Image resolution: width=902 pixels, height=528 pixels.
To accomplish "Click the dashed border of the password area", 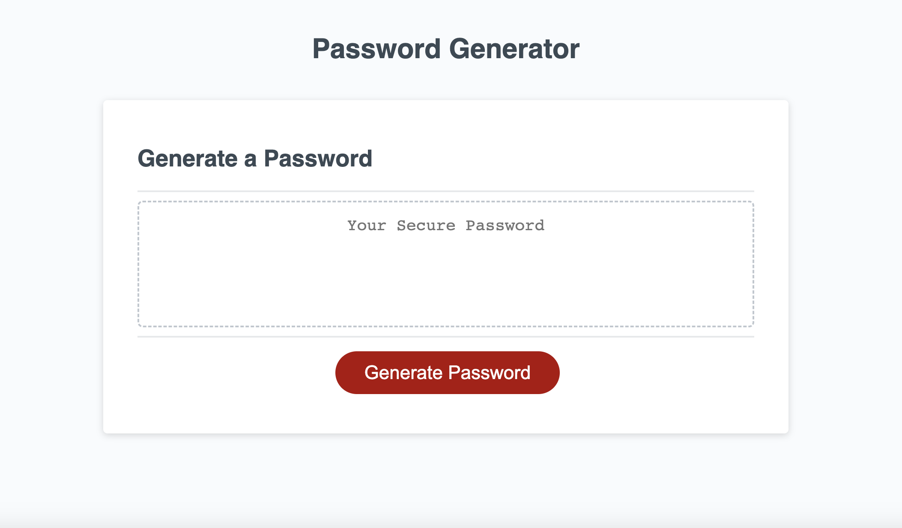I will coord(446,201).
